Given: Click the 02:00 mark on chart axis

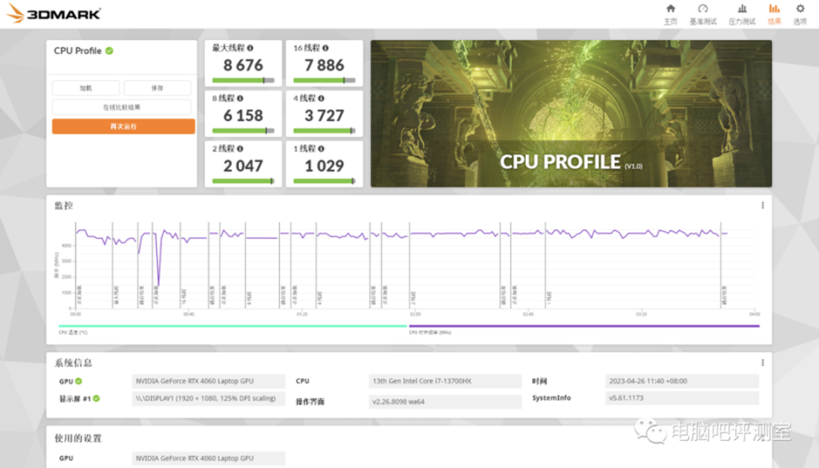Looking at the screenshot, I should coord(415,314).
